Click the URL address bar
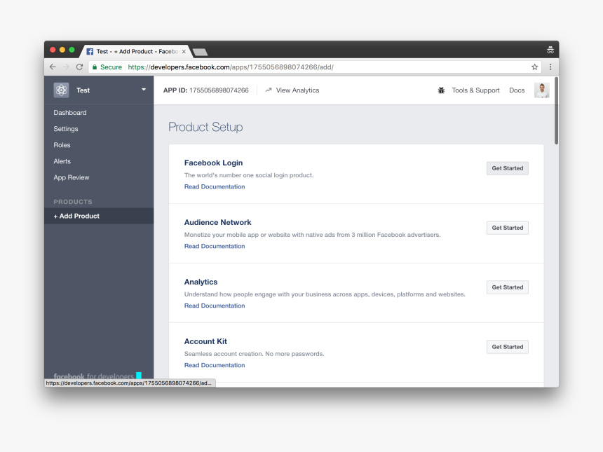The width and height of the screenshot is (603, 452). click(x=315, y=67)
